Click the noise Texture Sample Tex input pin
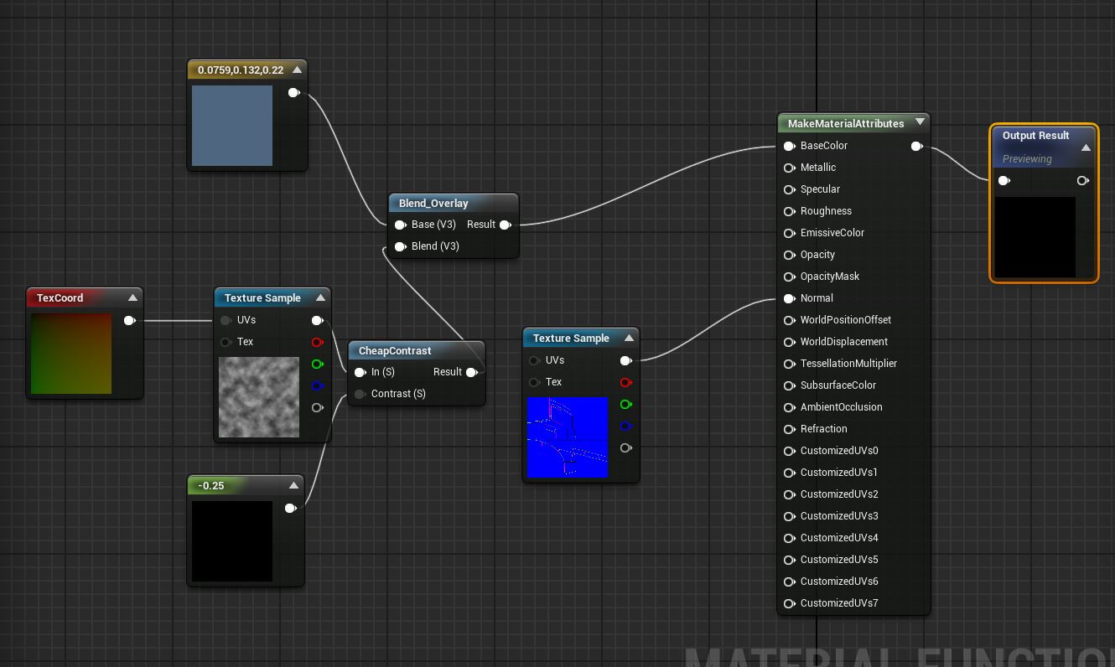The width and height of the screenshot is (1115, 667). [x=226, y=342]
